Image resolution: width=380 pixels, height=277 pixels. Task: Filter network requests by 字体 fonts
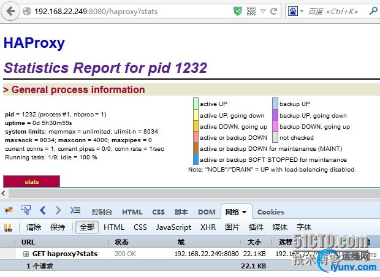(303, 227)
